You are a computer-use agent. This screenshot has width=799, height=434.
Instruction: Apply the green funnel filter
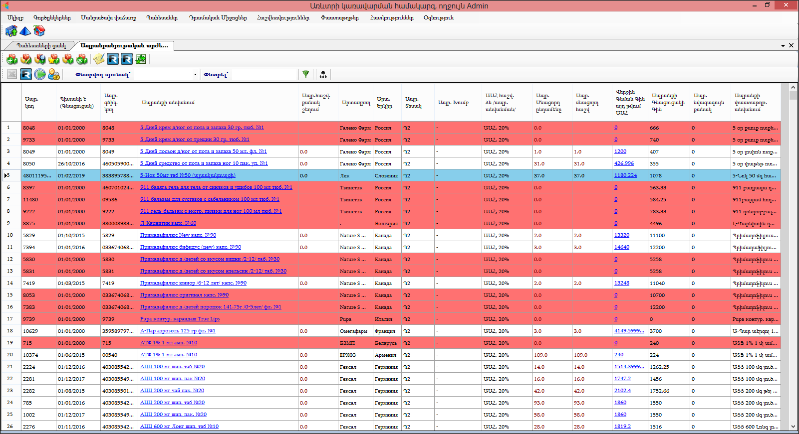305,74
